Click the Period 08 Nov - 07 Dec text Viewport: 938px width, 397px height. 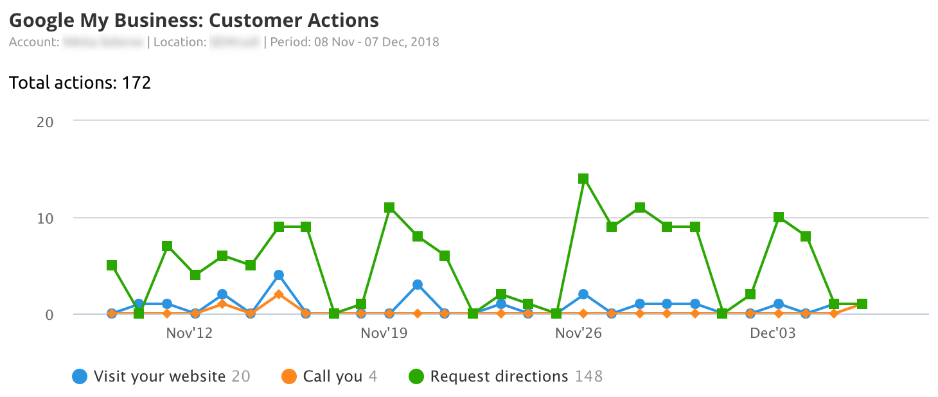[x=355, y=42]
